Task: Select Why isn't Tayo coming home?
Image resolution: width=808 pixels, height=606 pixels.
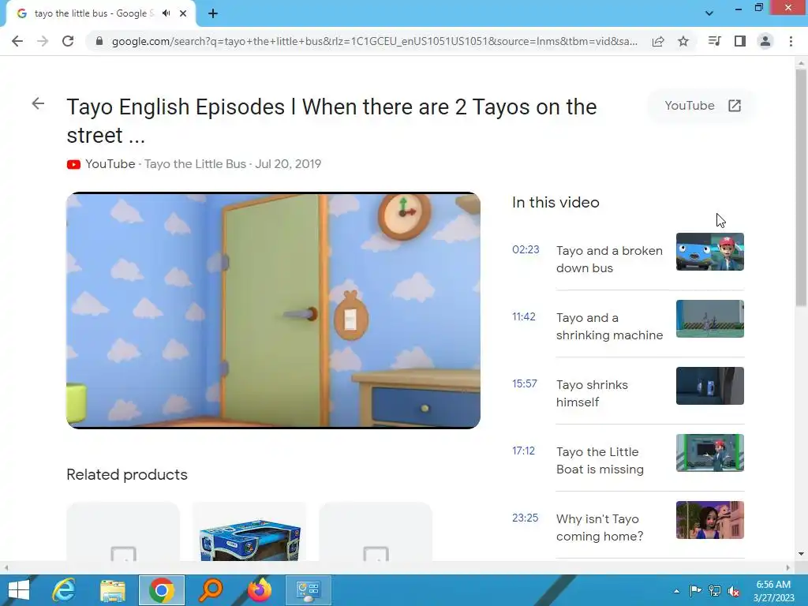Action: point(600,527)
